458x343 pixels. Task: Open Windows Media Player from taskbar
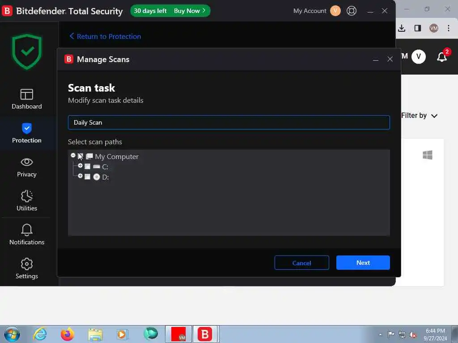122,334
